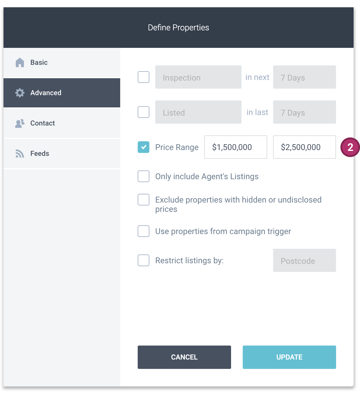This screenshot has height=394, width=360.
Task: Click the minimum price field showing $1,500,000
Action: 235,147
